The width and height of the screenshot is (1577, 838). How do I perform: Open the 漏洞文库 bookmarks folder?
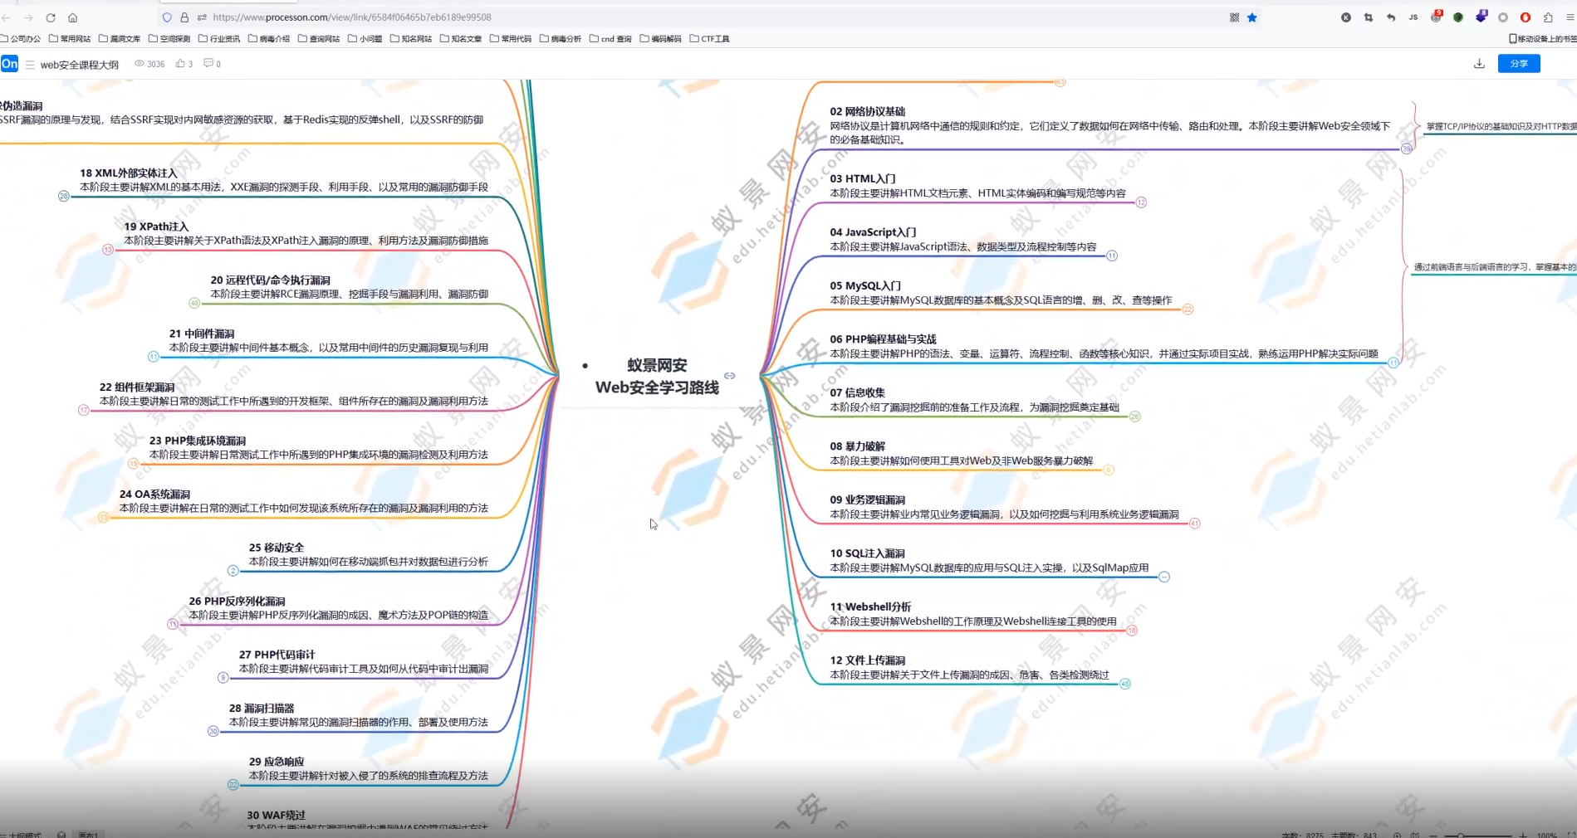(120, 39)
